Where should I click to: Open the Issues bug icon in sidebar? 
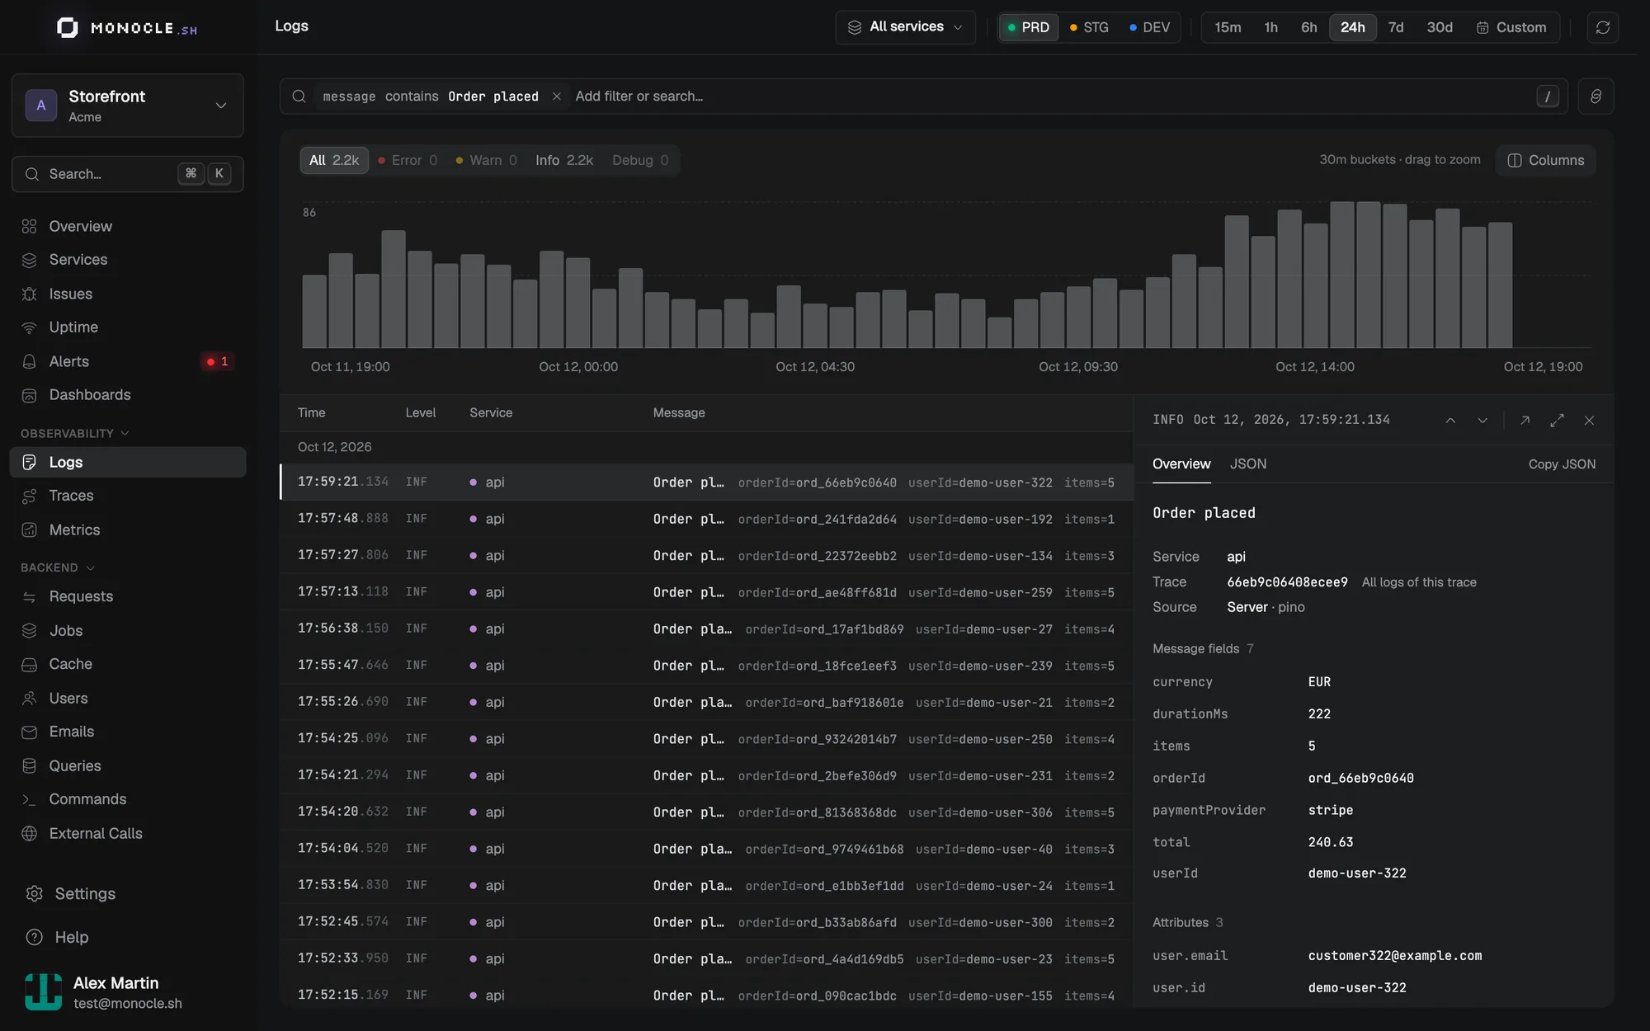click(x=30, y=294)
